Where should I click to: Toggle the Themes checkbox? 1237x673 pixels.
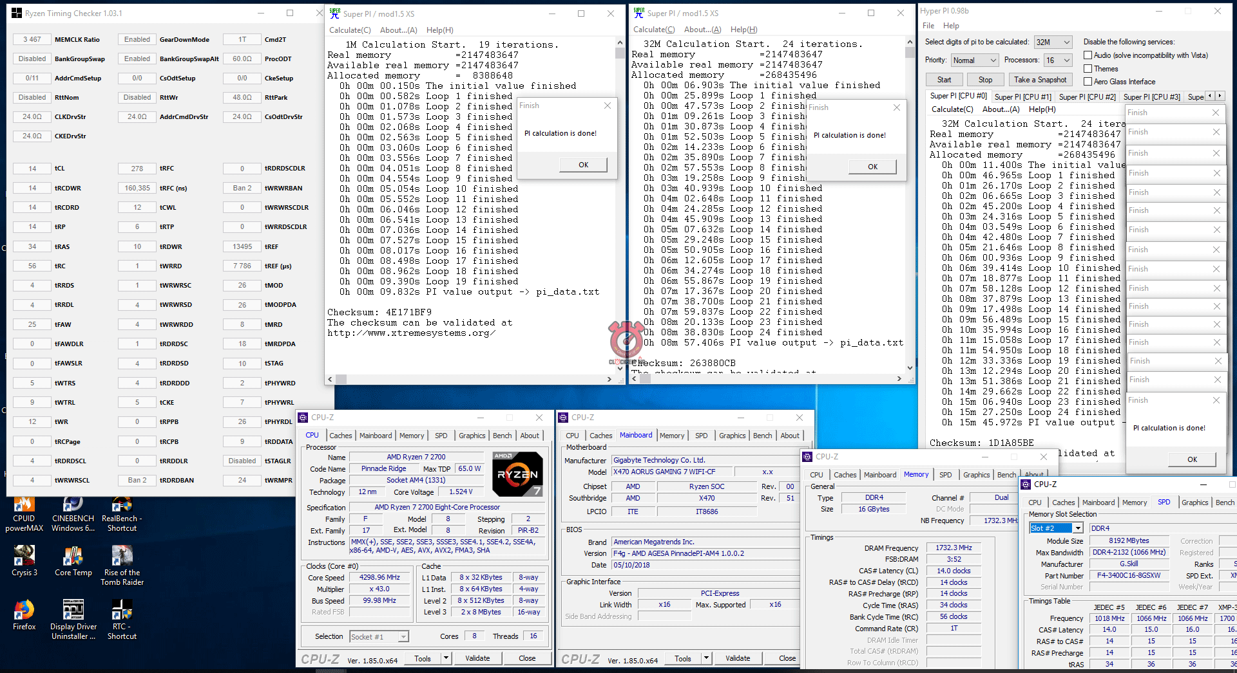(x=1088, y=69)
